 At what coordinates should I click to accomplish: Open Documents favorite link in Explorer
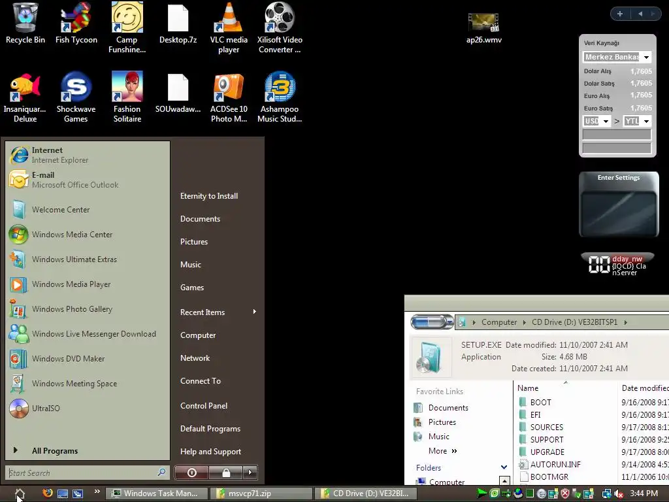[x=441, y=408]
